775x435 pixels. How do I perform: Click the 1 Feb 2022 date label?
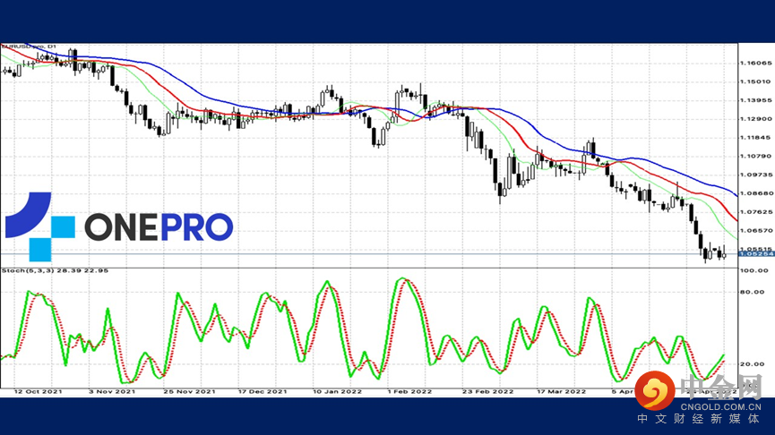click(x=409, y=391)
